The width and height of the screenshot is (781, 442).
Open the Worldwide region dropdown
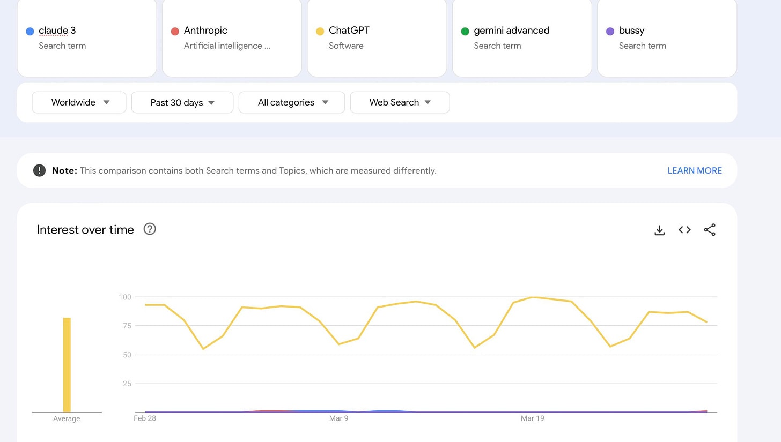tap(79, 102)
